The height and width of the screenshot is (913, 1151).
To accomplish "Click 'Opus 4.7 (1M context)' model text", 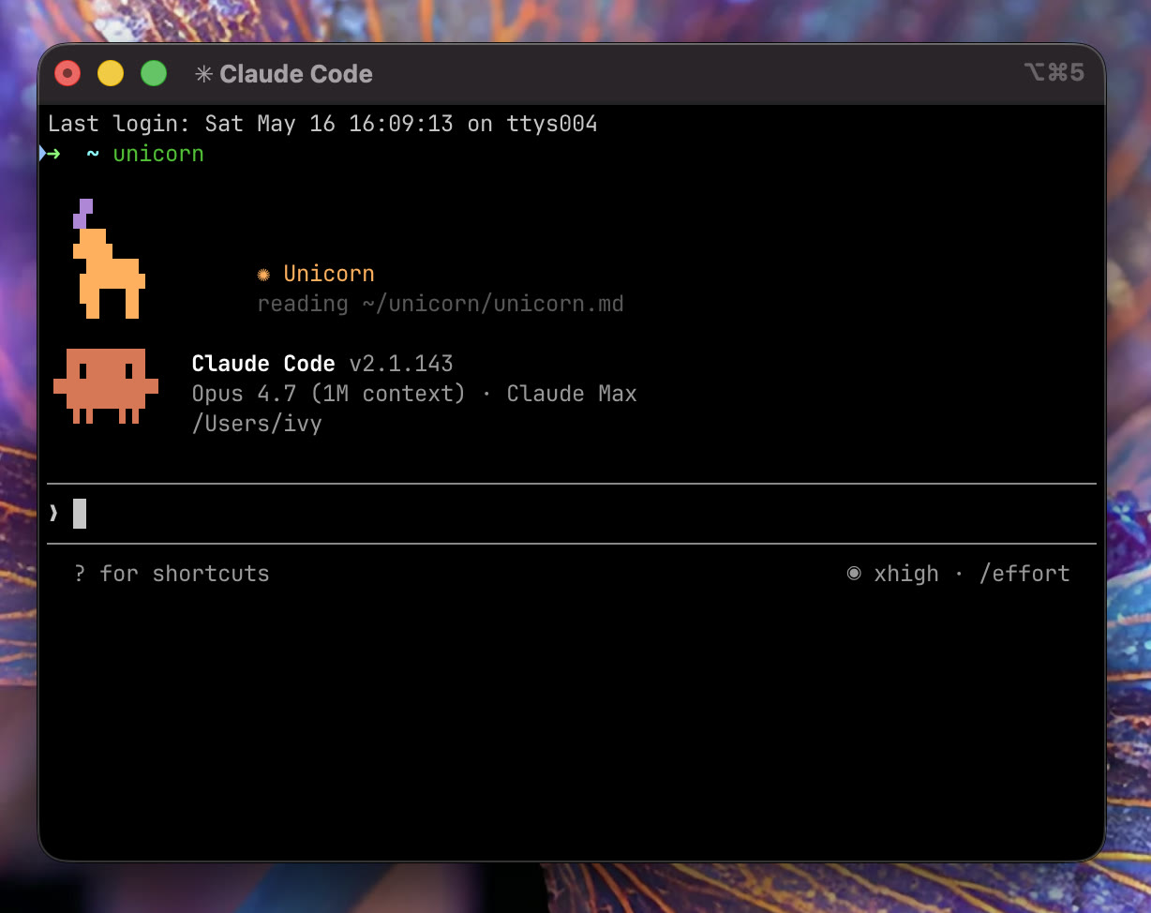I will (x=328, y=394).
